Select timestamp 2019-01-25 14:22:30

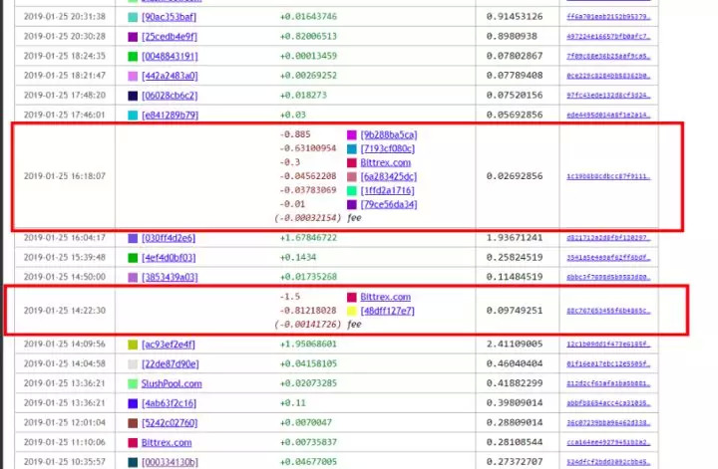tap(65, 311)
